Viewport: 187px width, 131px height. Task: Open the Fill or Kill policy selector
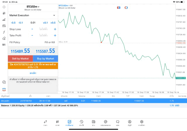(49, 42)
